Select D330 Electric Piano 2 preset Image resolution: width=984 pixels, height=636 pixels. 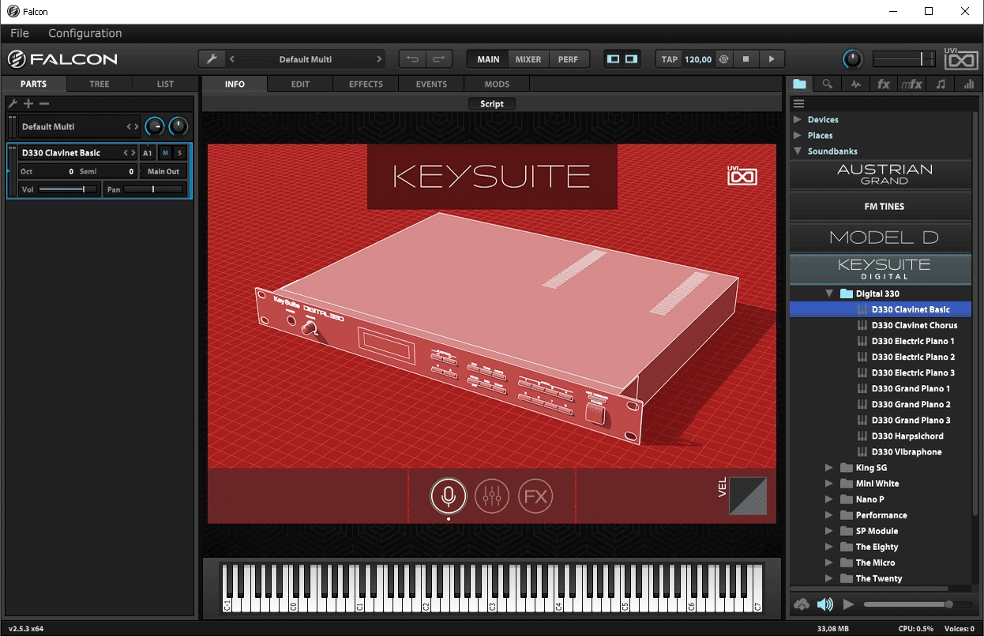912,357
